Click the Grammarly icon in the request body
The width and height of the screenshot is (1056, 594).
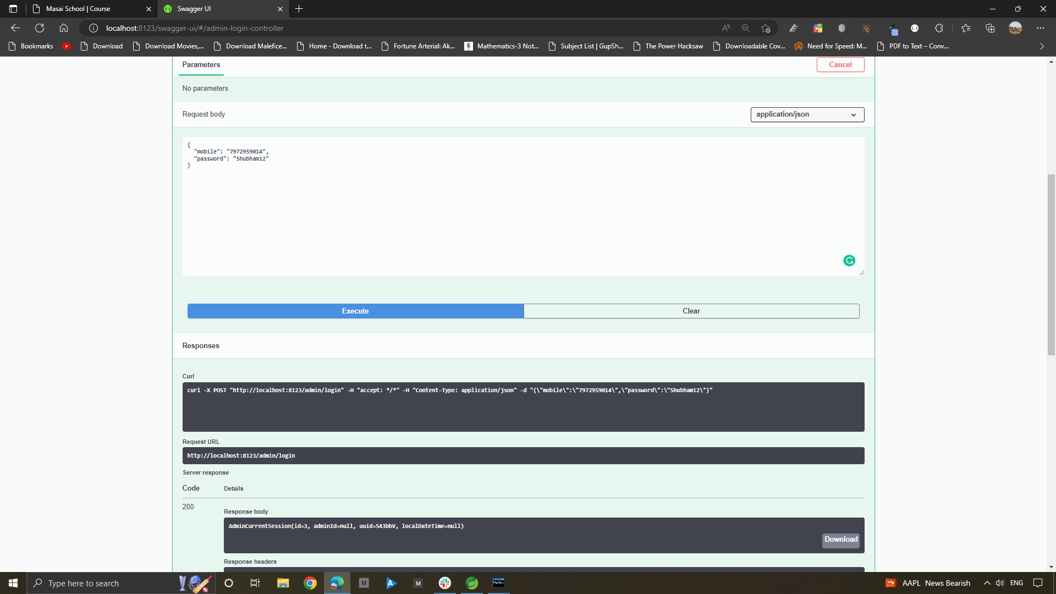click(849, 260)
